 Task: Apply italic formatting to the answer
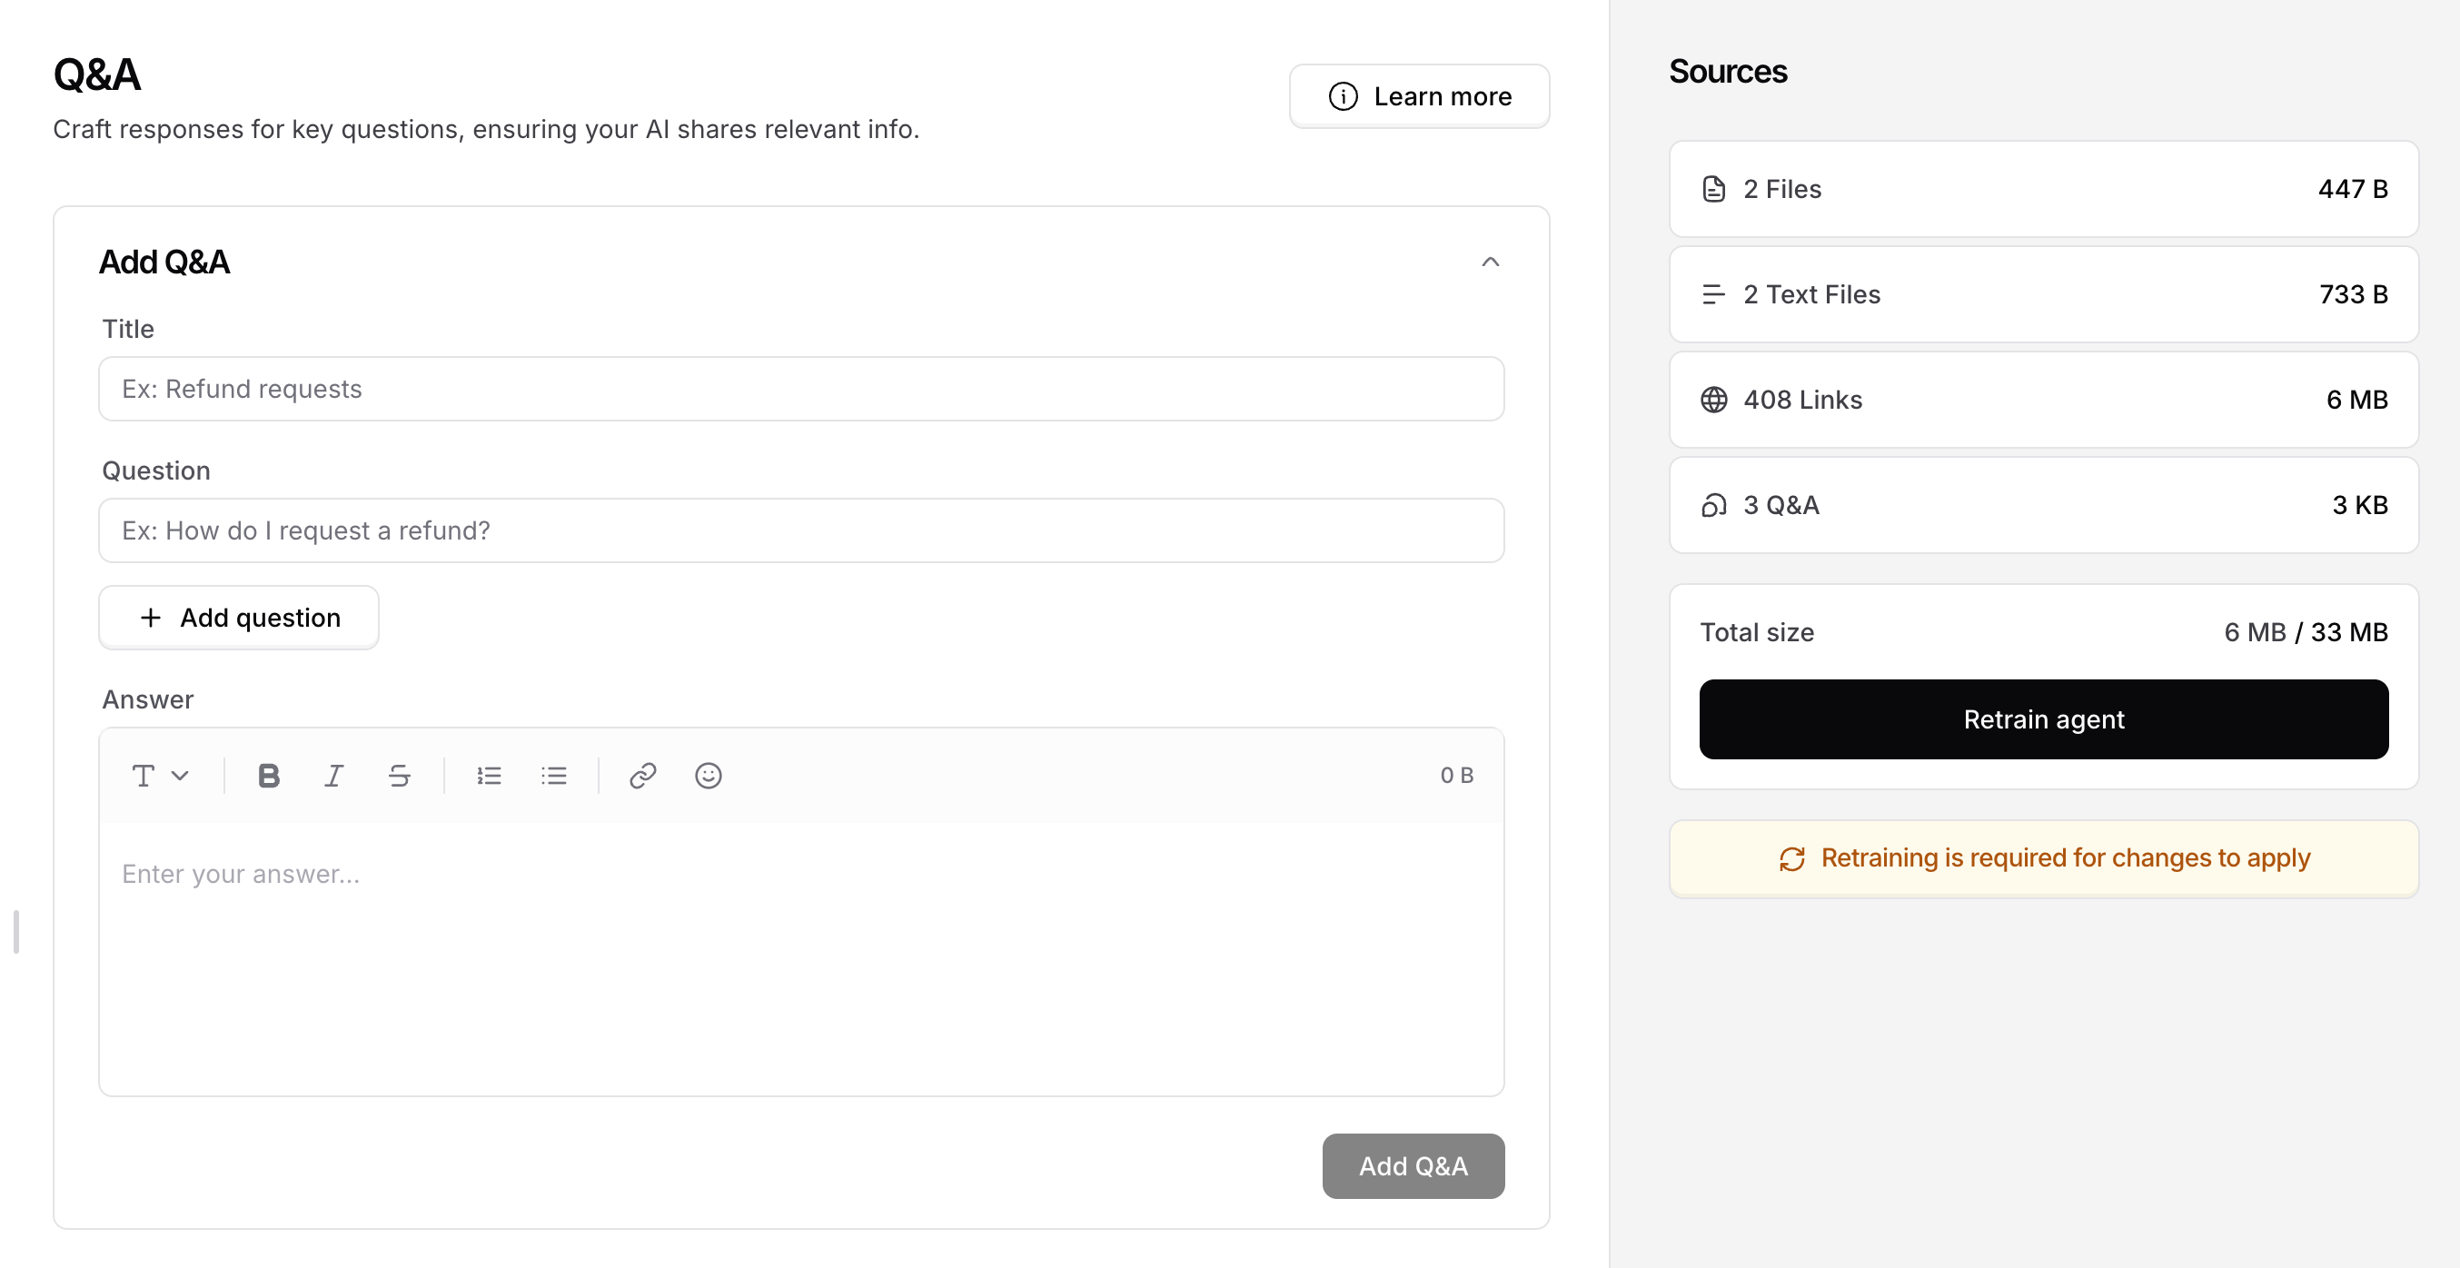click(x=333, y=776)
